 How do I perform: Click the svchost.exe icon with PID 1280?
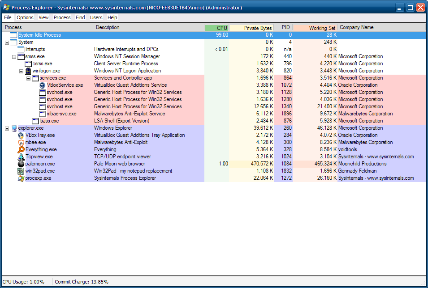(42, 99)
